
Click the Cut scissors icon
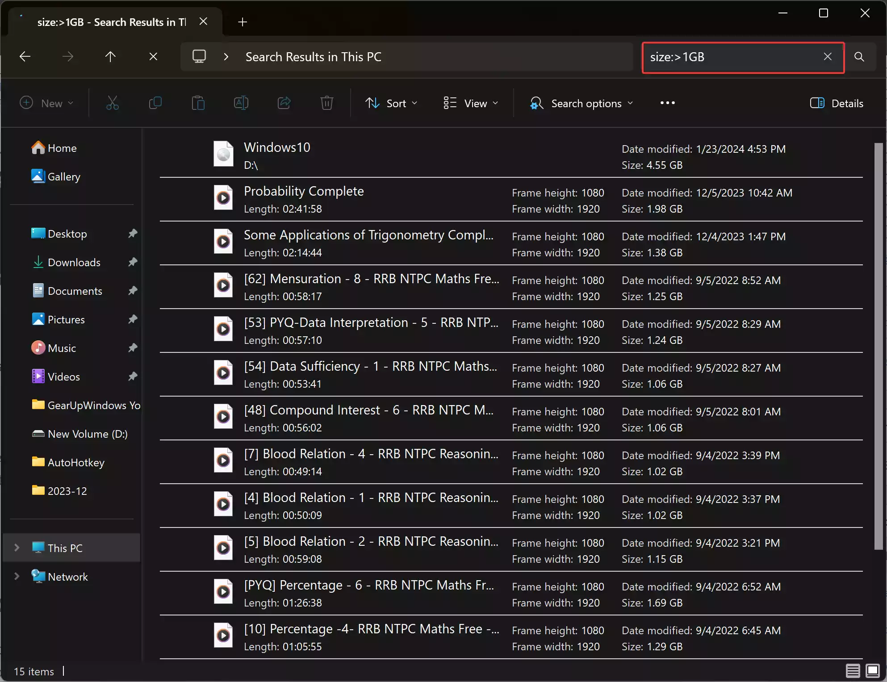tap(113, 103)
